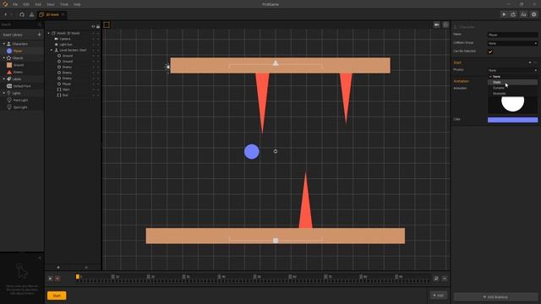Viewport: 541px width, 304px height.
Task: Open the Add menu
Action: (x=38, y=4)
